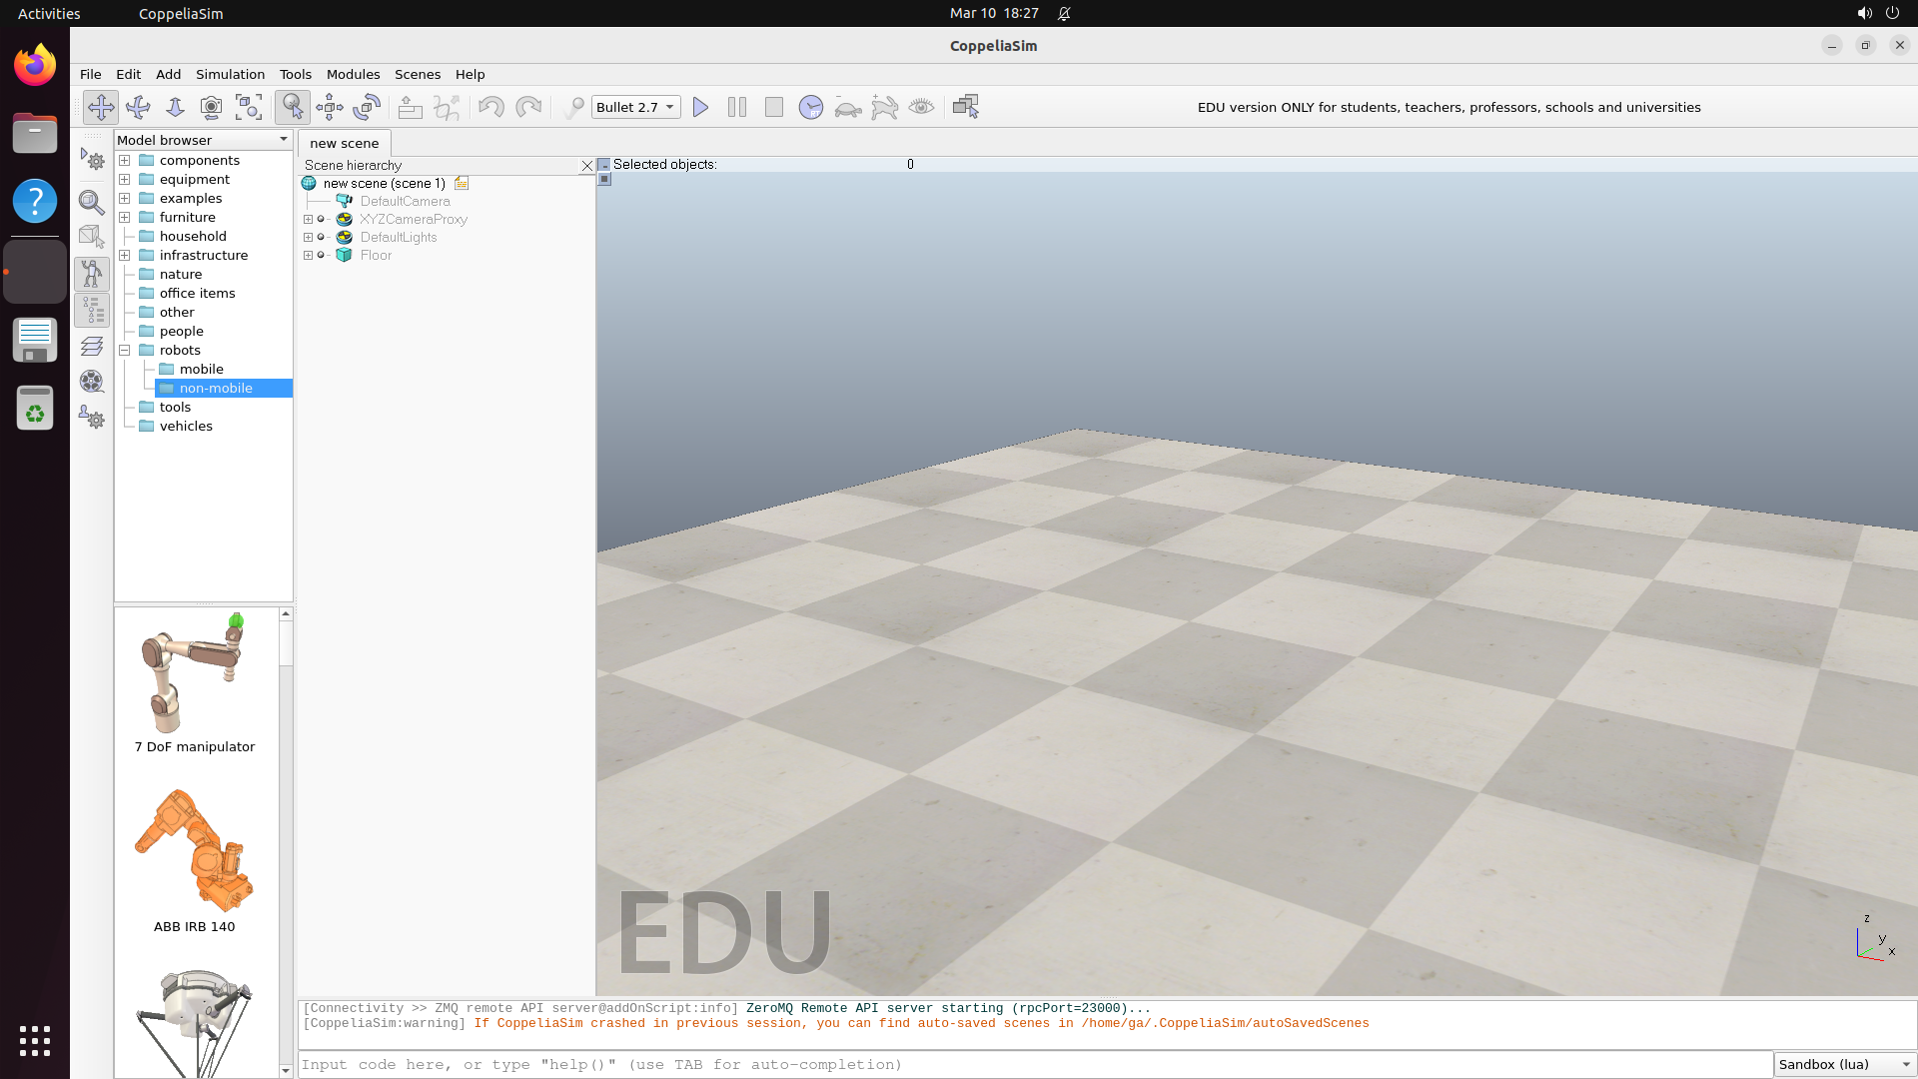Open the Modules menu
Viewport: 1918px width, 1079px height.
click(x=353, y=74)
